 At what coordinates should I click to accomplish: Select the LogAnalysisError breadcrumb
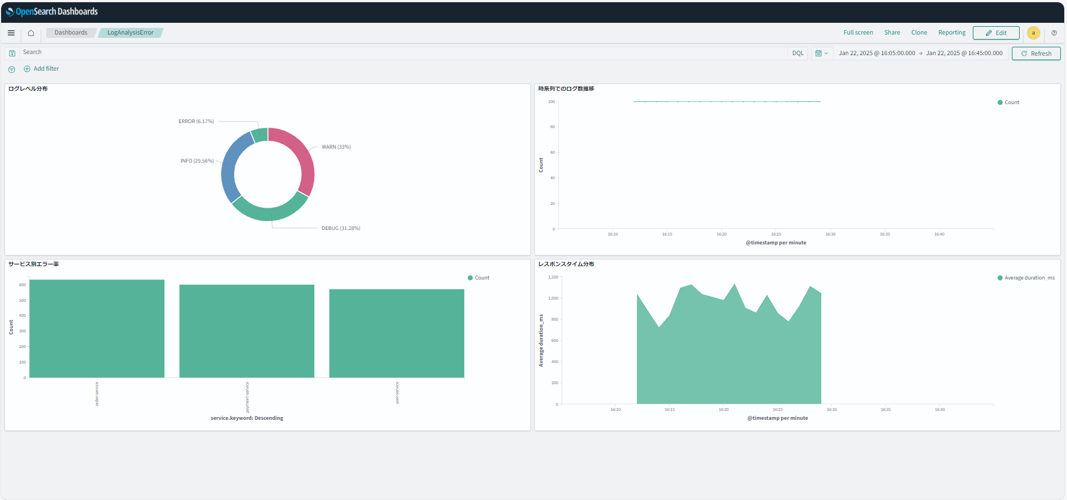click(x=130, y=33)
